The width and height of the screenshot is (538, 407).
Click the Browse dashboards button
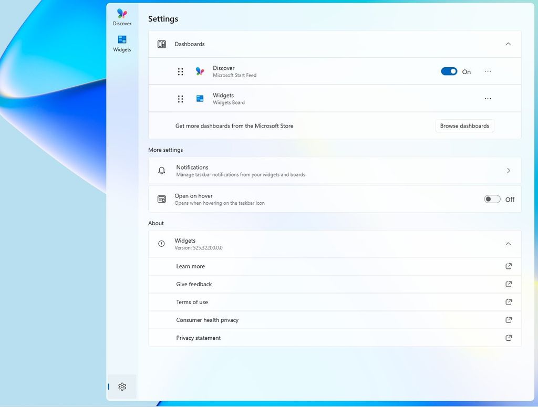(x=464, y=126)
